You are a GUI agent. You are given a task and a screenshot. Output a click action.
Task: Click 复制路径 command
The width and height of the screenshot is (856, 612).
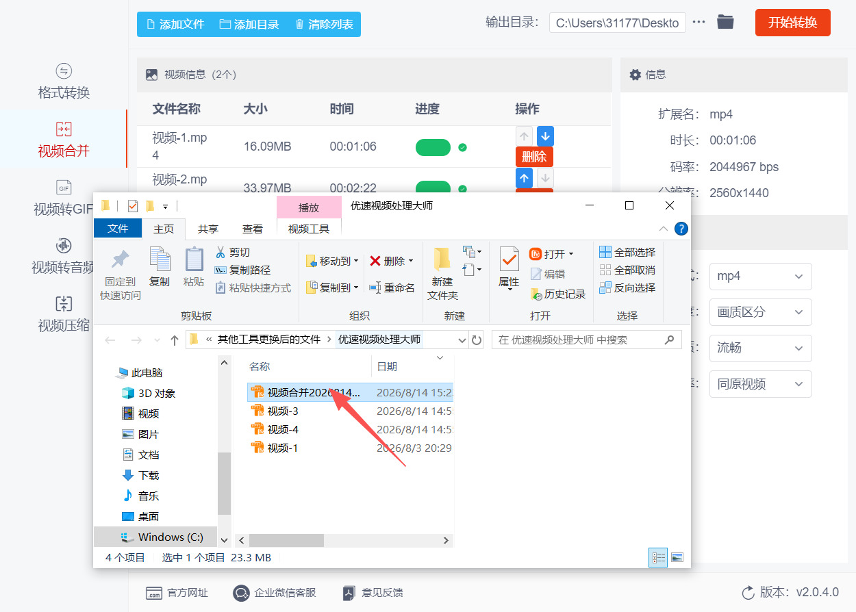pyautogui.click(x=242, y=270)
